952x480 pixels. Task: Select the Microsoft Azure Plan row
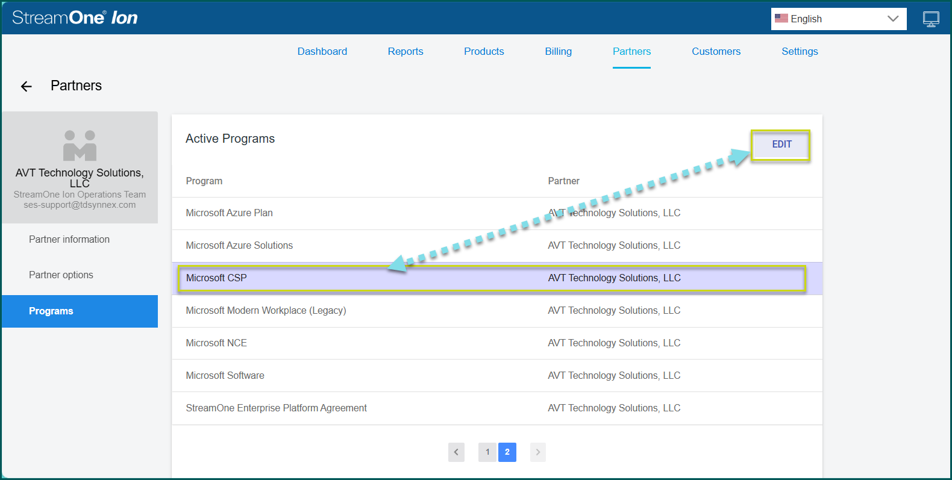click(497, 213)
